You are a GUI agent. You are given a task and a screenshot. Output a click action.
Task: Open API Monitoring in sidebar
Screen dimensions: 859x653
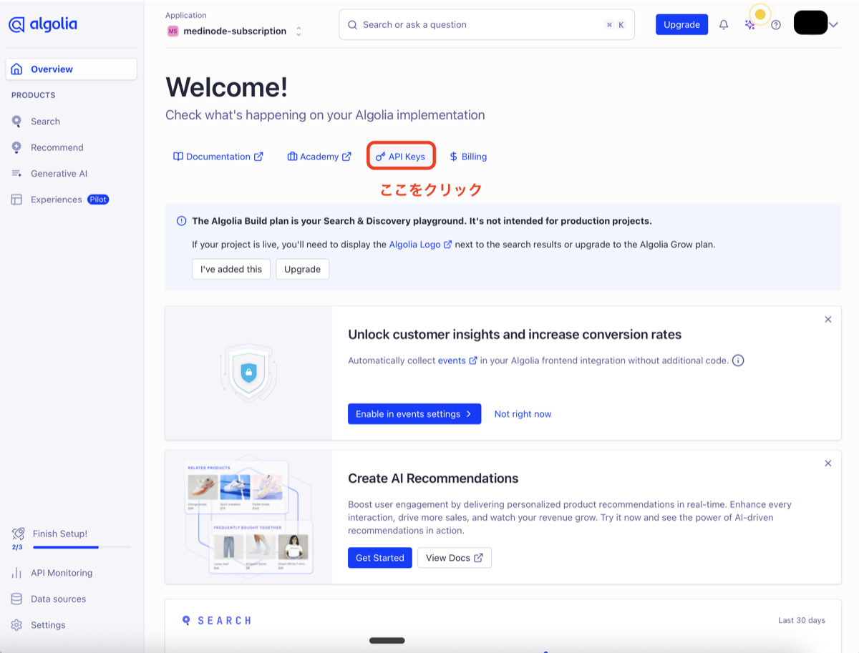(x=61, y=573)
